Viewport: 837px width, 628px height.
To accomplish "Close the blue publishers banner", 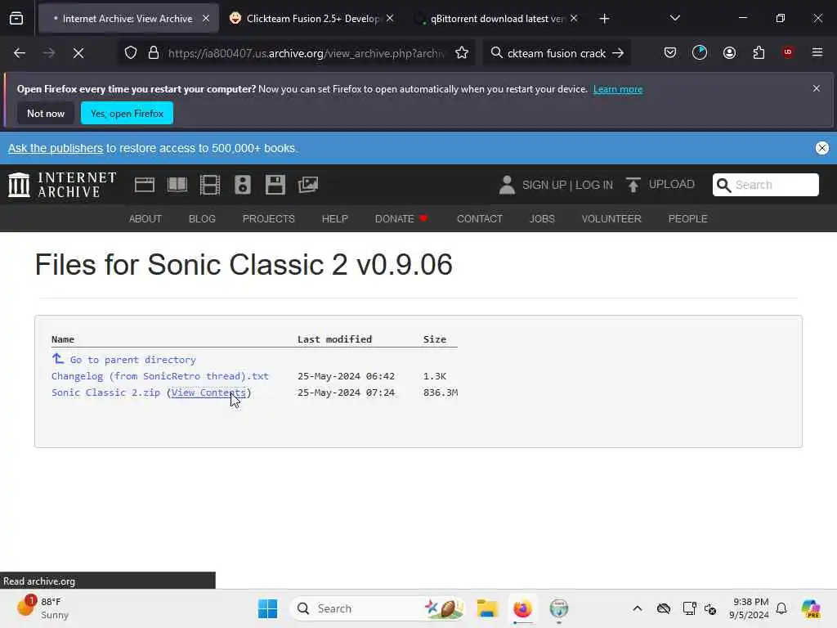I will pyautogui.click(x=822, y=148).
